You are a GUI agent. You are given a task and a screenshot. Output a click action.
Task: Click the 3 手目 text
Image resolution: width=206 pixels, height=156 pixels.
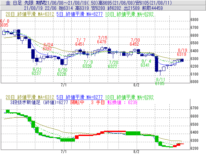pyautogui.click(x=98, y=102)
